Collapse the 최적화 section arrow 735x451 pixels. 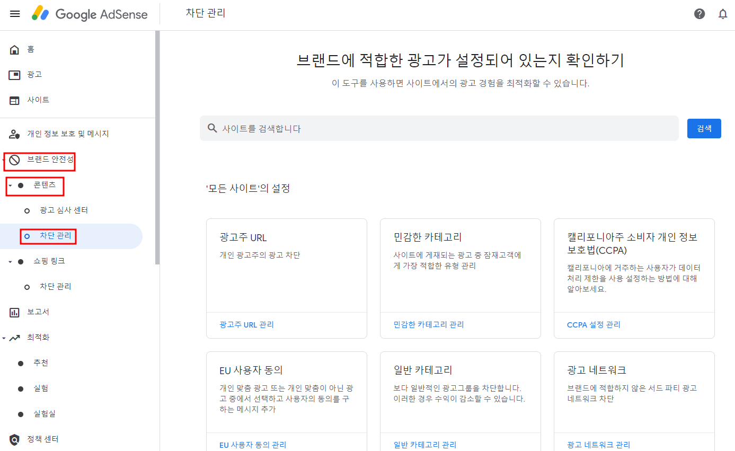4,338
